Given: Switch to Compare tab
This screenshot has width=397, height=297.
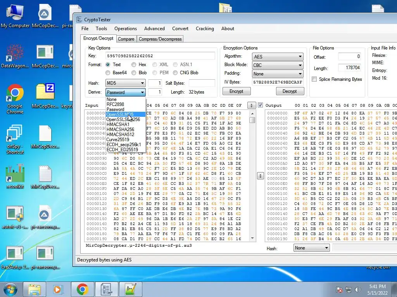Looking at the screenshot, I should click(x=126, y=39).
